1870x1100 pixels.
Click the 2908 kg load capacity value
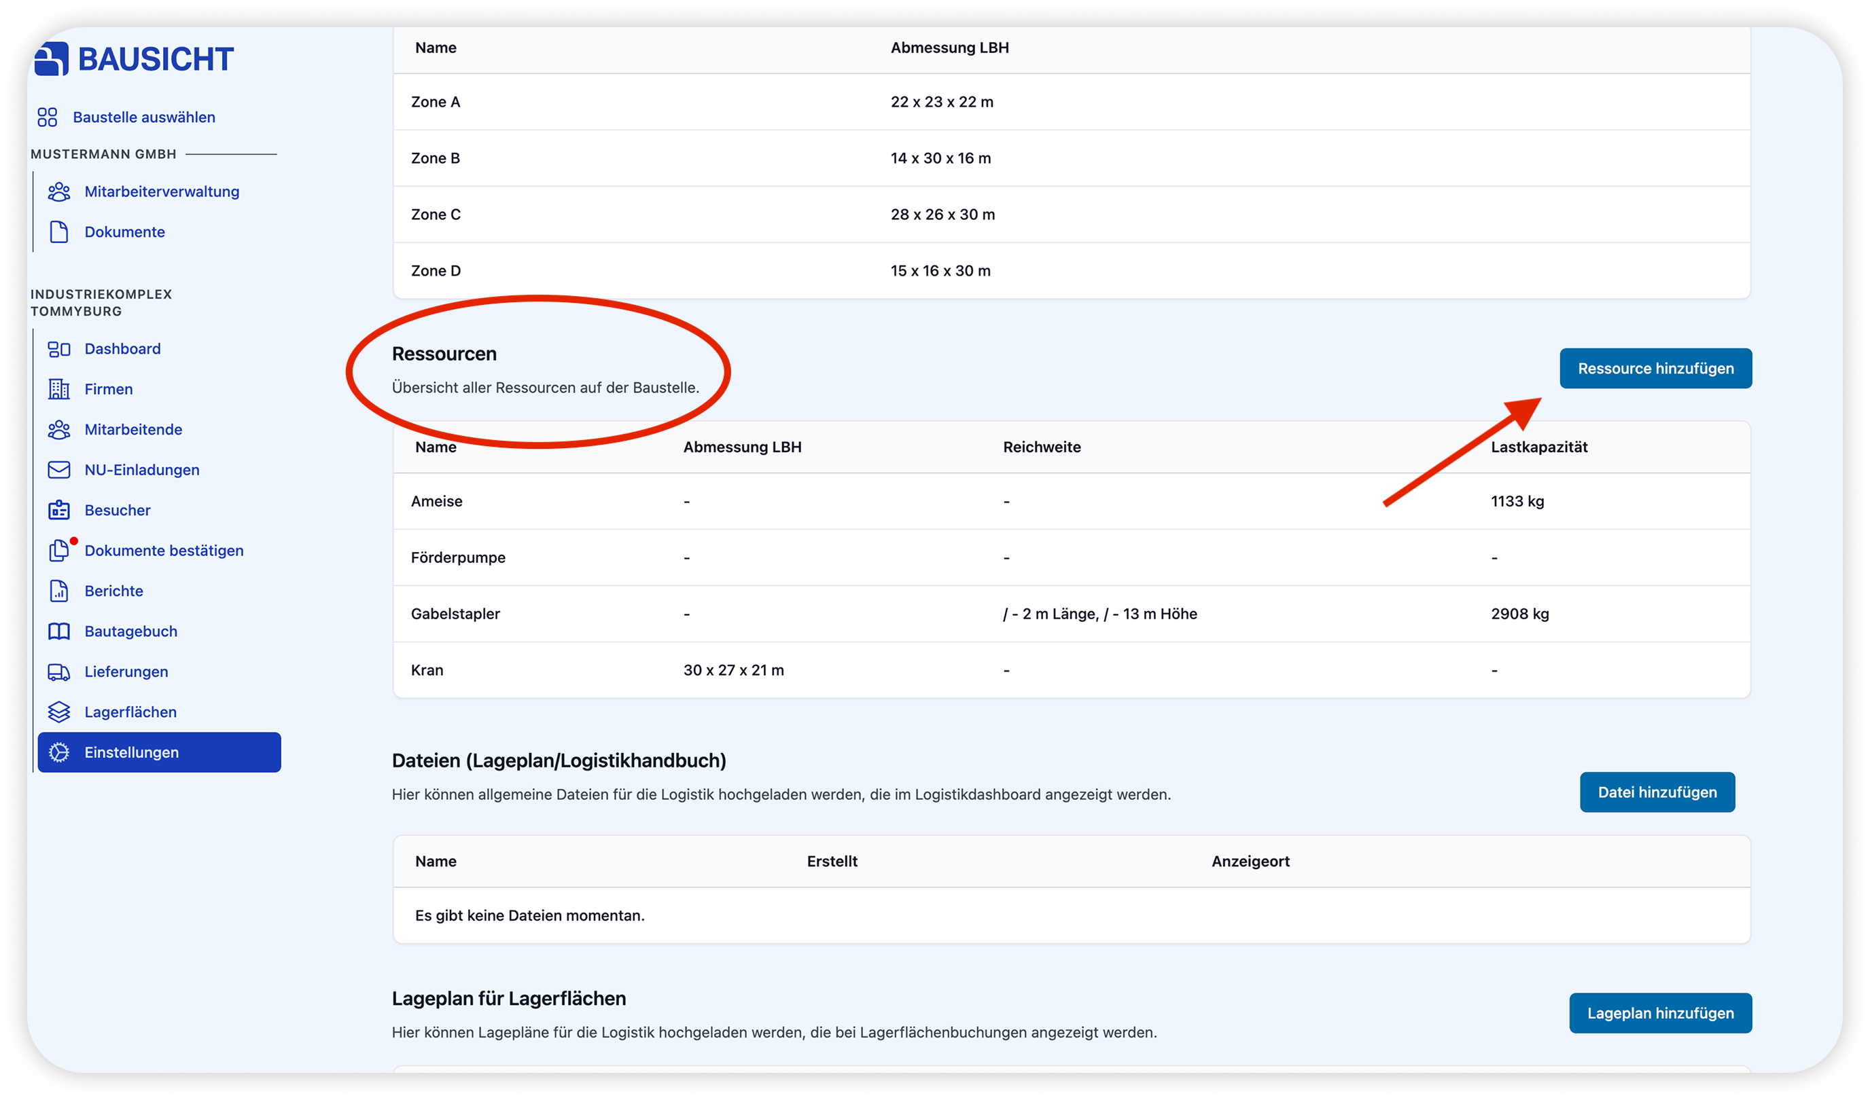tap(1520, 614)
